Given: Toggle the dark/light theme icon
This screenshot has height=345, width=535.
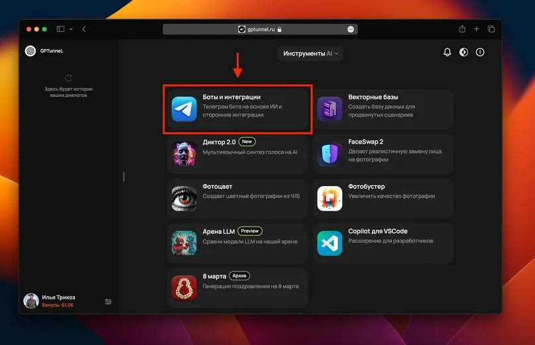Looking at the screenshot, I should 463,52.
